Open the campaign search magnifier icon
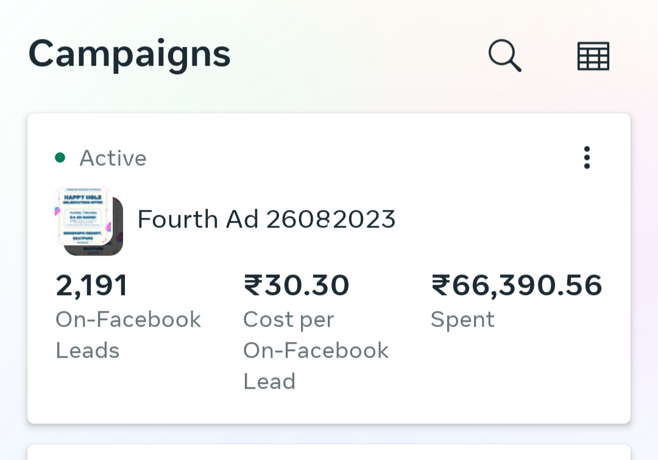658x460 pixels. click(x=505, y=56)
